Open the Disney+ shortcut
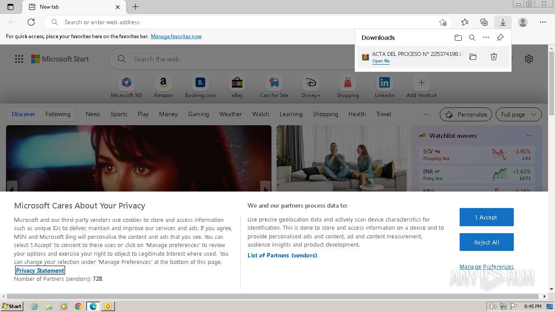 (x=311, y=87)
